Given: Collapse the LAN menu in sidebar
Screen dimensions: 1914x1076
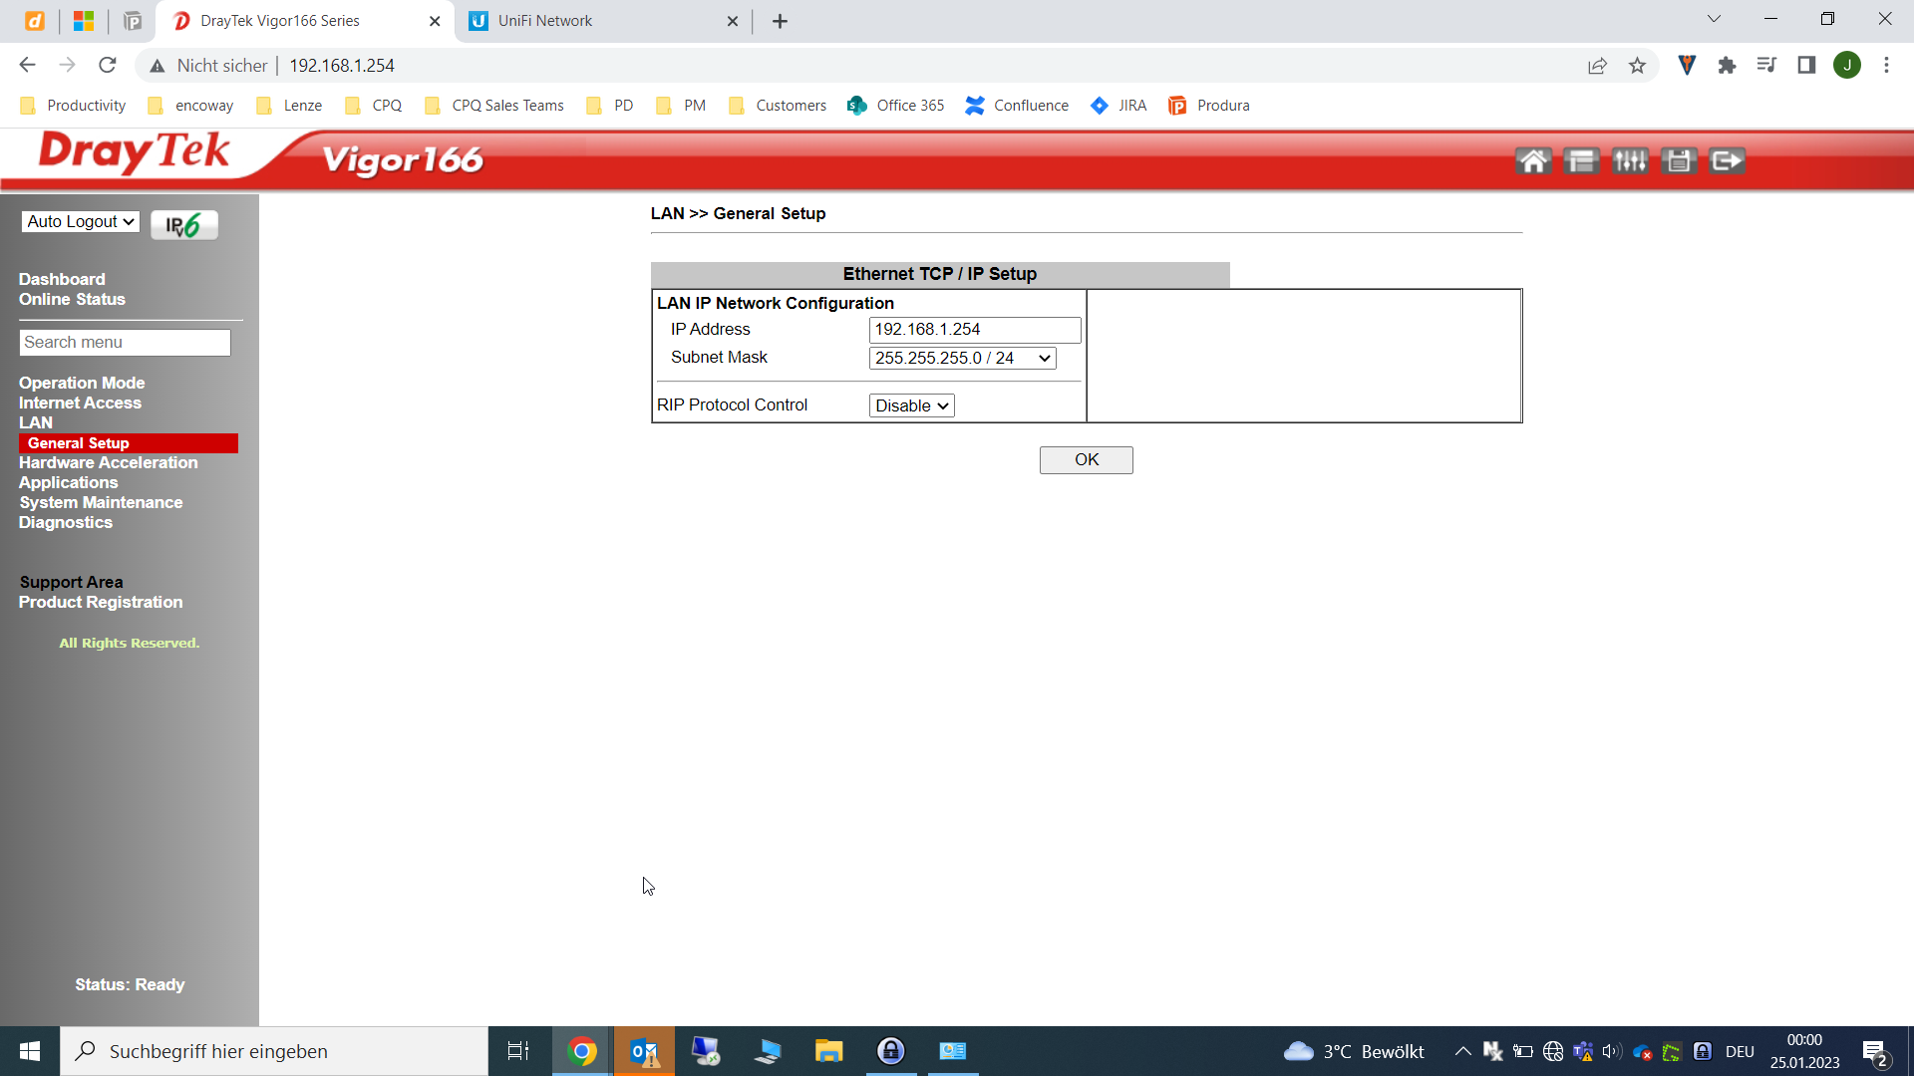Looking at the screenshot, I should pos(36,422).
